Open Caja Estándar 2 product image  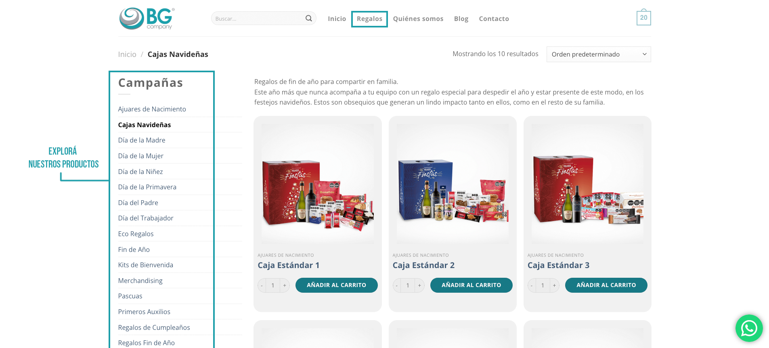coord(453,184)
